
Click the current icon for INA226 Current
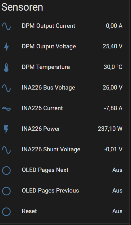click(6, 109)
